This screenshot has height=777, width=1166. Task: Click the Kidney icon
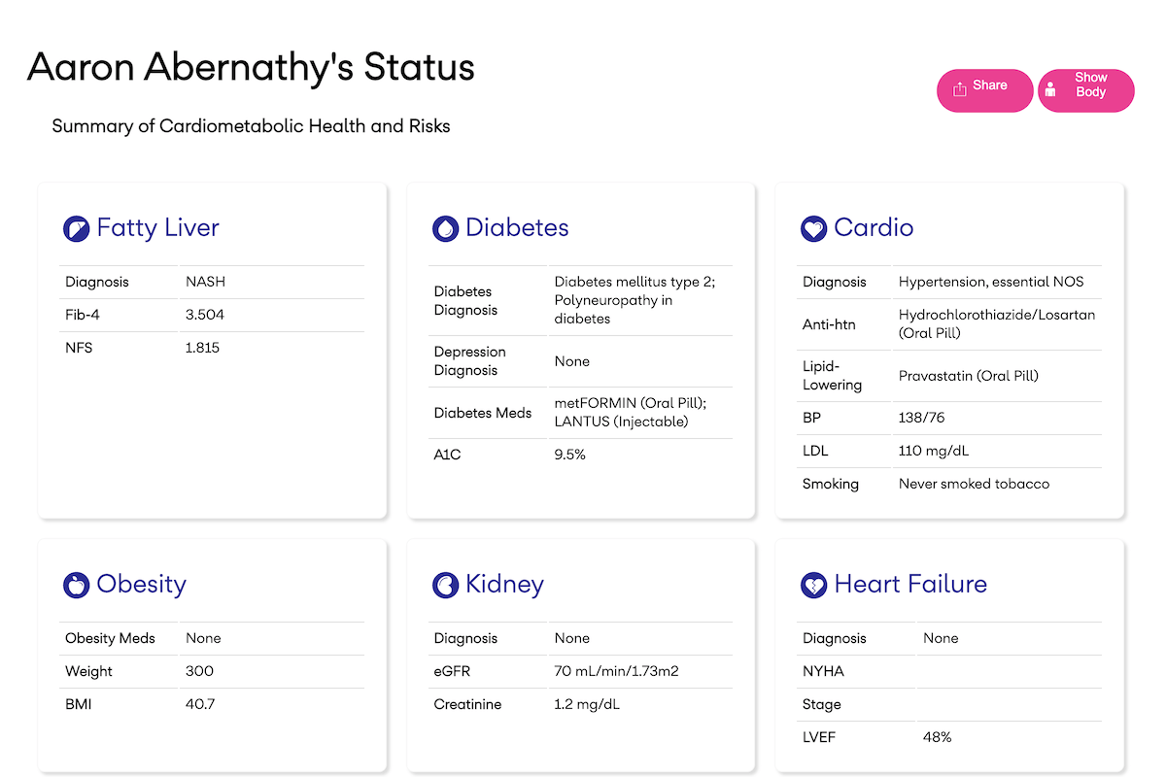click(x=445, y=585)
